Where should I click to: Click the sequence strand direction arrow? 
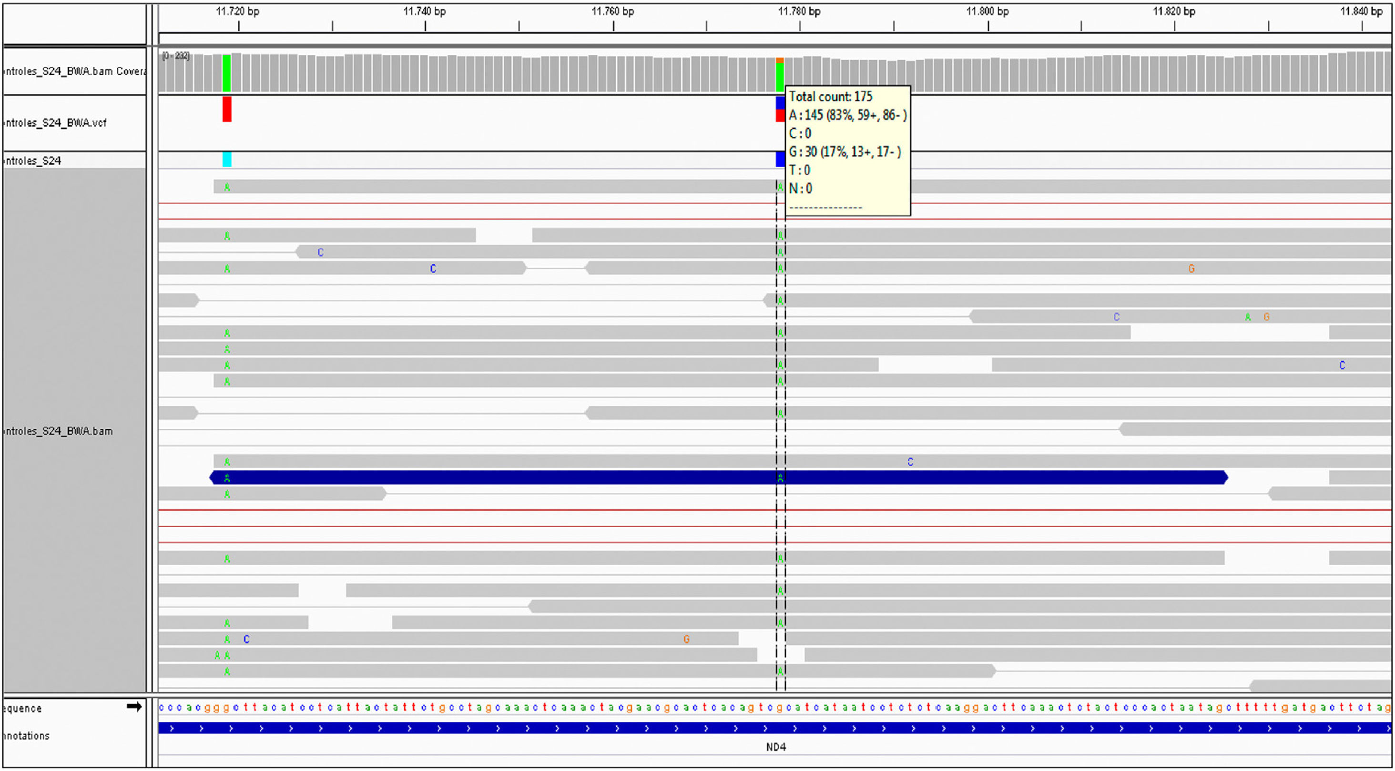134,706
